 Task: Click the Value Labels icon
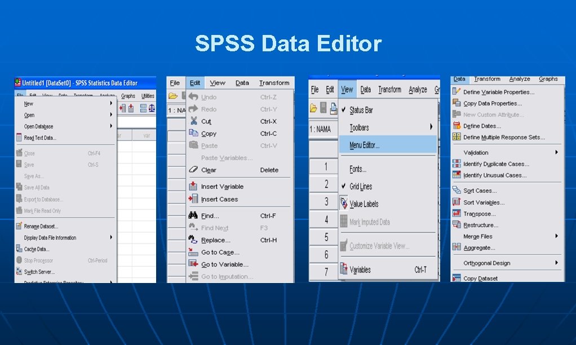tap(344, 204)
